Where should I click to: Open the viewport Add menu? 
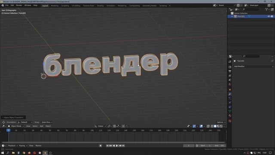point(41,126)
